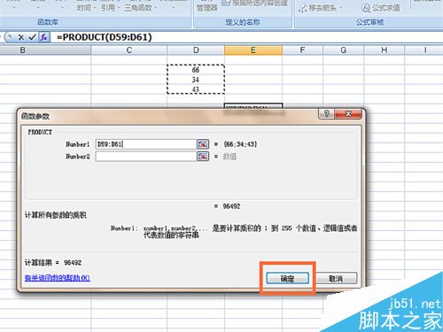Select column H header
Viewport: 443px width, 332px height.
[x=384, y=50]
